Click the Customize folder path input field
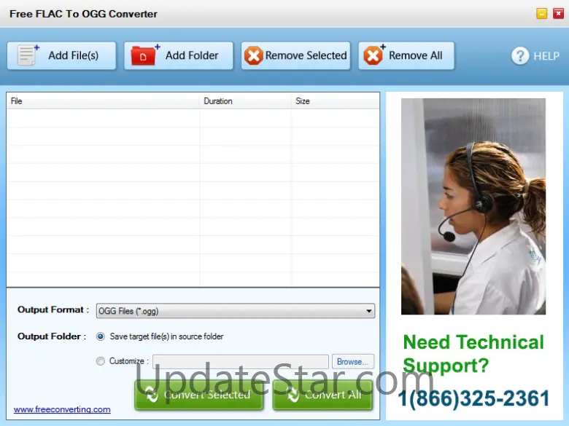Image resolution: width=569 pixels, height=426 pixels. [241, 361]
